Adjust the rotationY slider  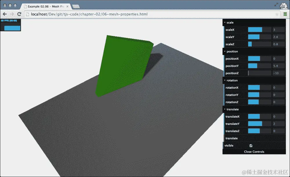coord(260,95)
